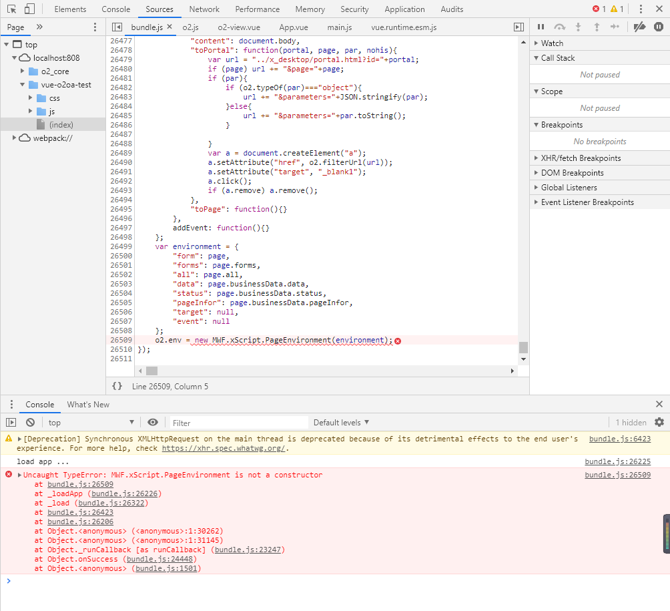Expand the css folder
This screenshot has width=670, height=611.
(x=30, y=98)
